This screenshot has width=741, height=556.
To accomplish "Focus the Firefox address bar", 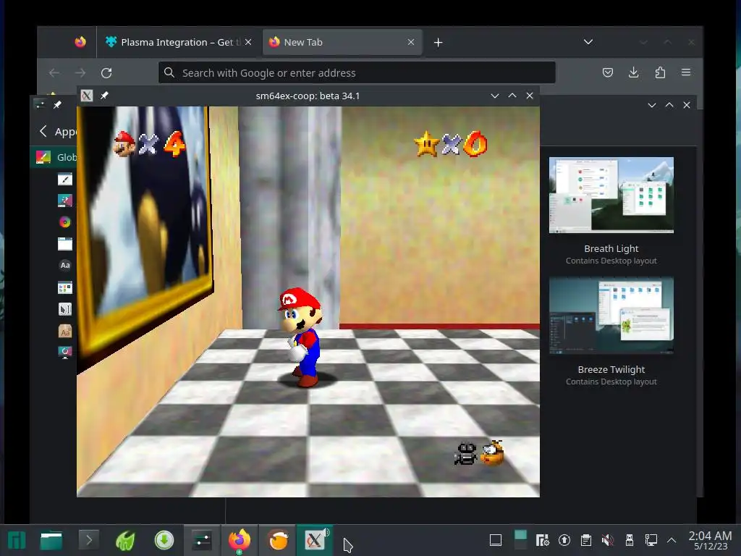I will tap(357, 73).
